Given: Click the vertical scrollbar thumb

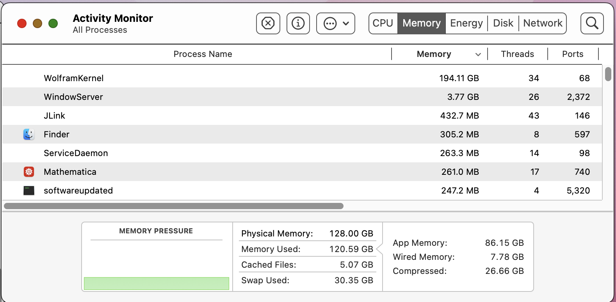Looking at the screenshot, I should click(x=608, y=74).
